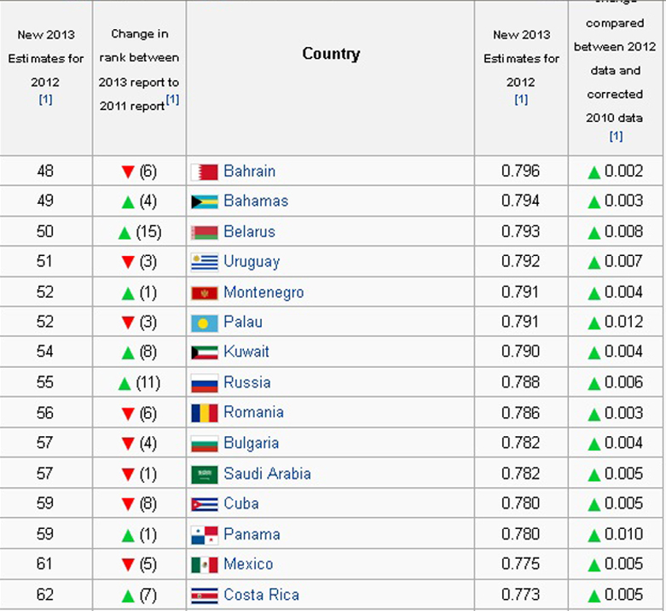Click the Uruguay flag icon

coord(205,262)
